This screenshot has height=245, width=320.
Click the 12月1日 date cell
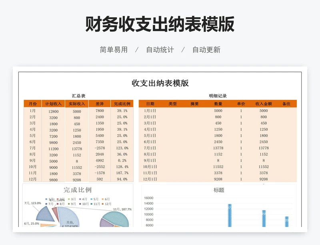coord(150,179)
